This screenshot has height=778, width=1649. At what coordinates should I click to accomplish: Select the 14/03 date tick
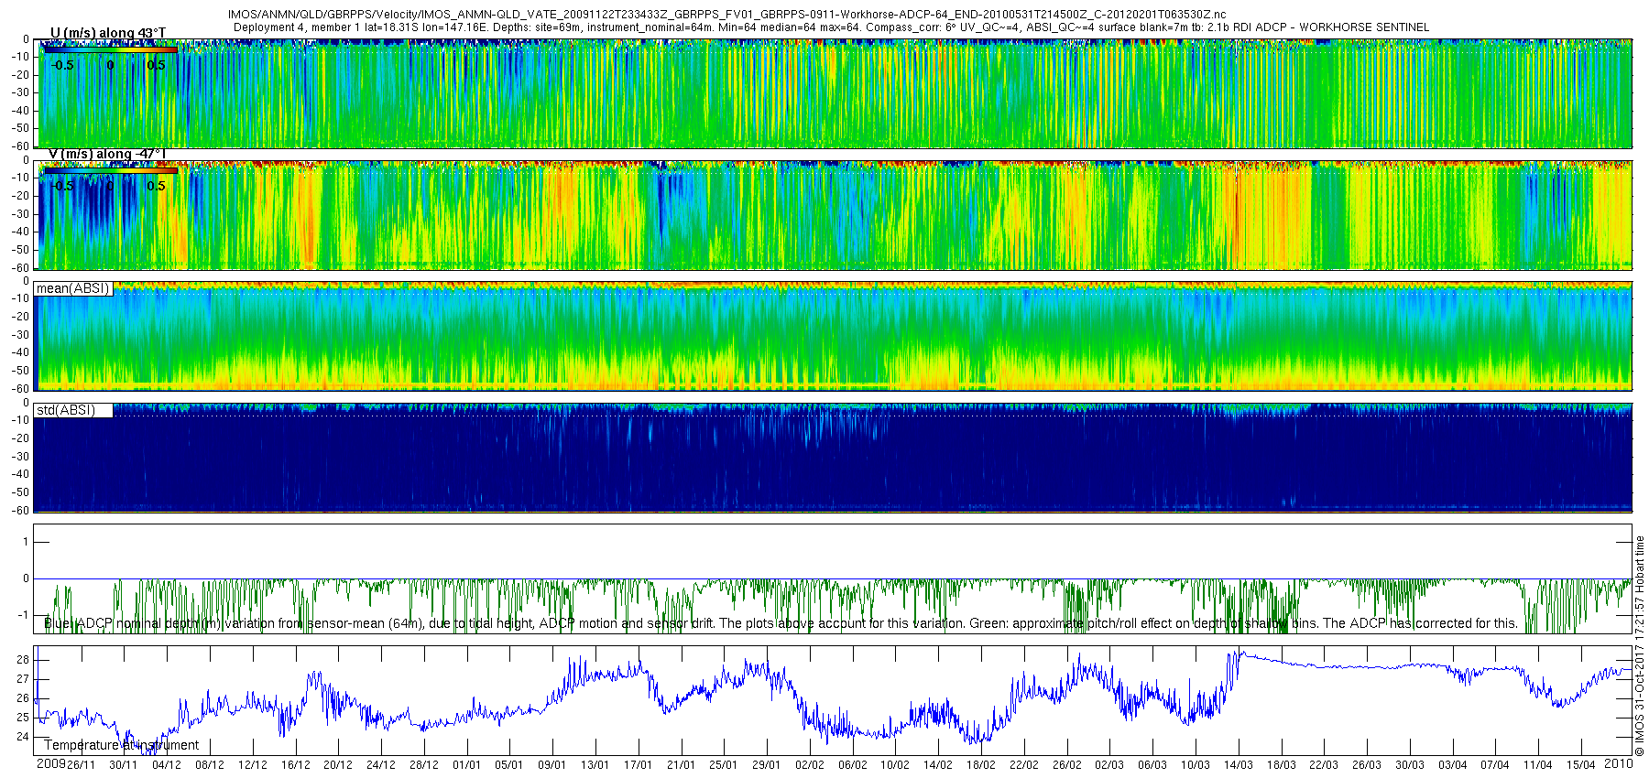point(1239,765)
